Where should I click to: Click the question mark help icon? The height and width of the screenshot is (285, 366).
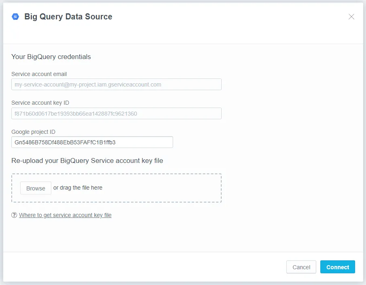14,215
